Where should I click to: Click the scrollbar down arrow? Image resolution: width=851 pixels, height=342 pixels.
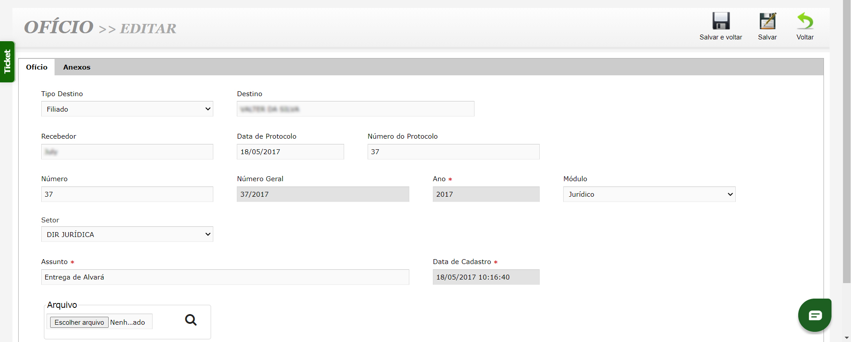(847, 338)
